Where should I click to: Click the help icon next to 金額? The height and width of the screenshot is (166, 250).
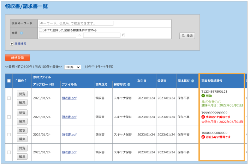22,33
